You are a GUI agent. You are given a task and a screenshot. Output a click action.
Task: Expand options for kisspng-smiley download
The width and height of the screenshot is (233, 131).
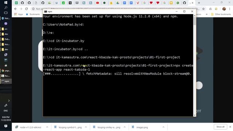[125, 127]
